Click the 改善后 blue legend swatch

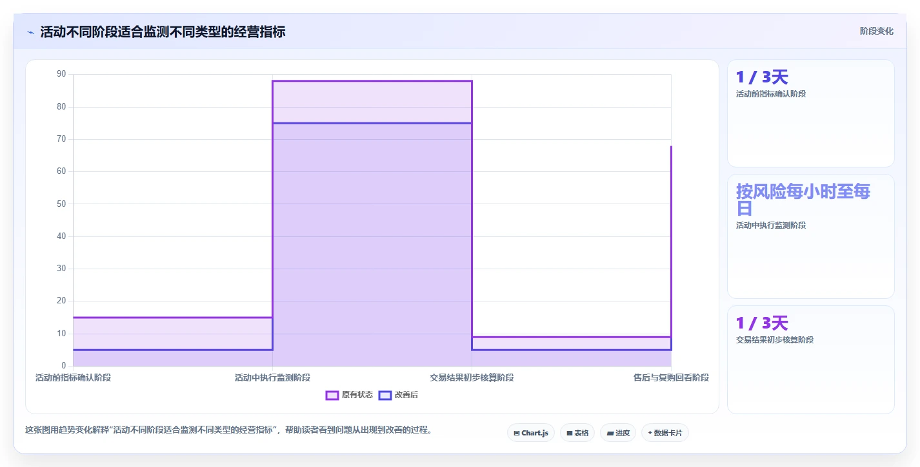coord(385,395)
